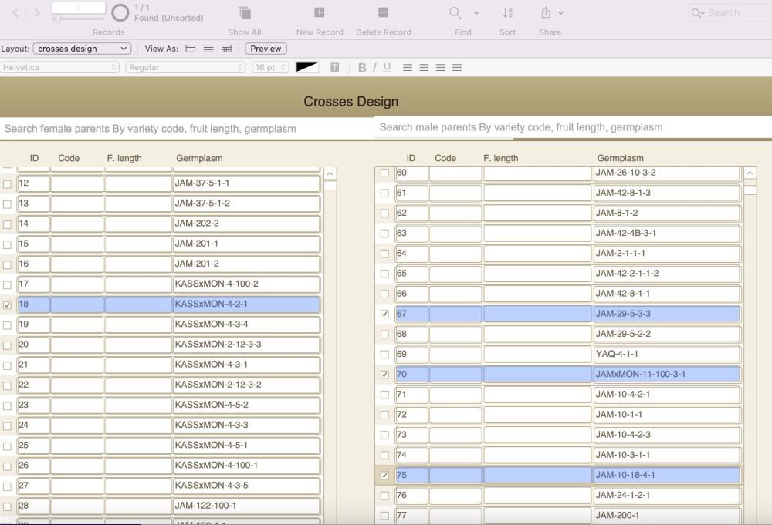This screenshot has width=772, height=525.
Task: Click the New Record plus icon
Action: [319, 13]
